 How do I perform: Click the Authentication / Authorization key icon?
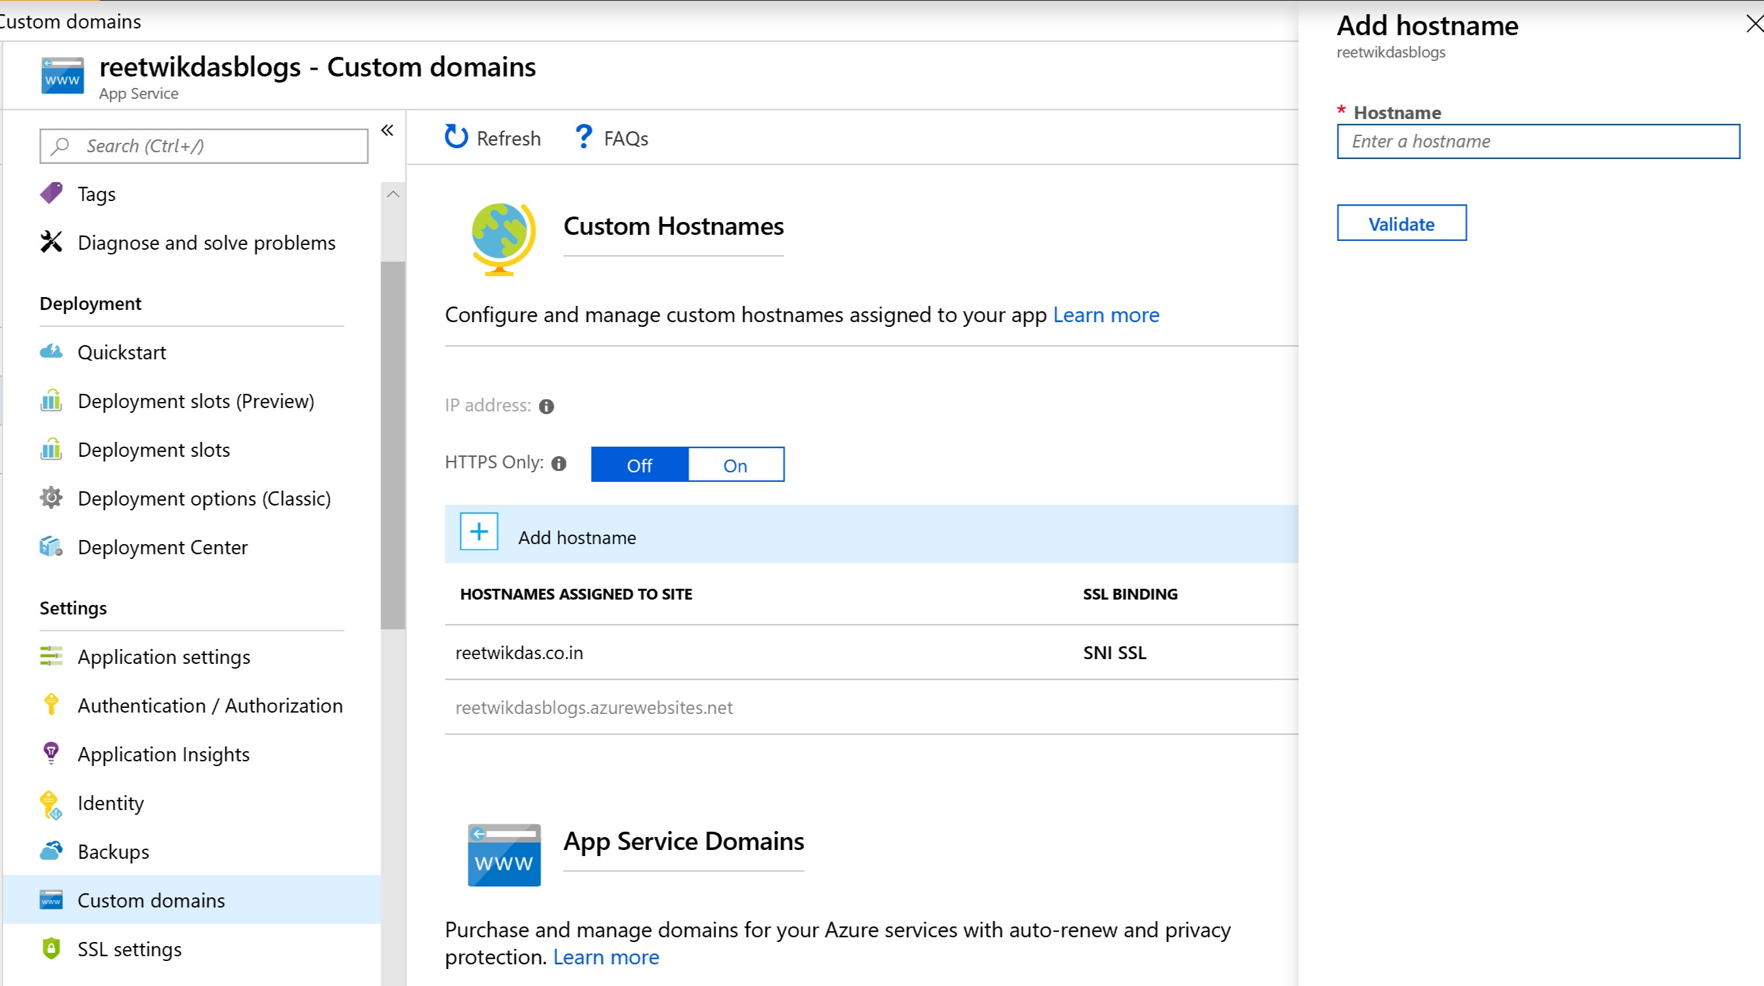pos(51,705)
